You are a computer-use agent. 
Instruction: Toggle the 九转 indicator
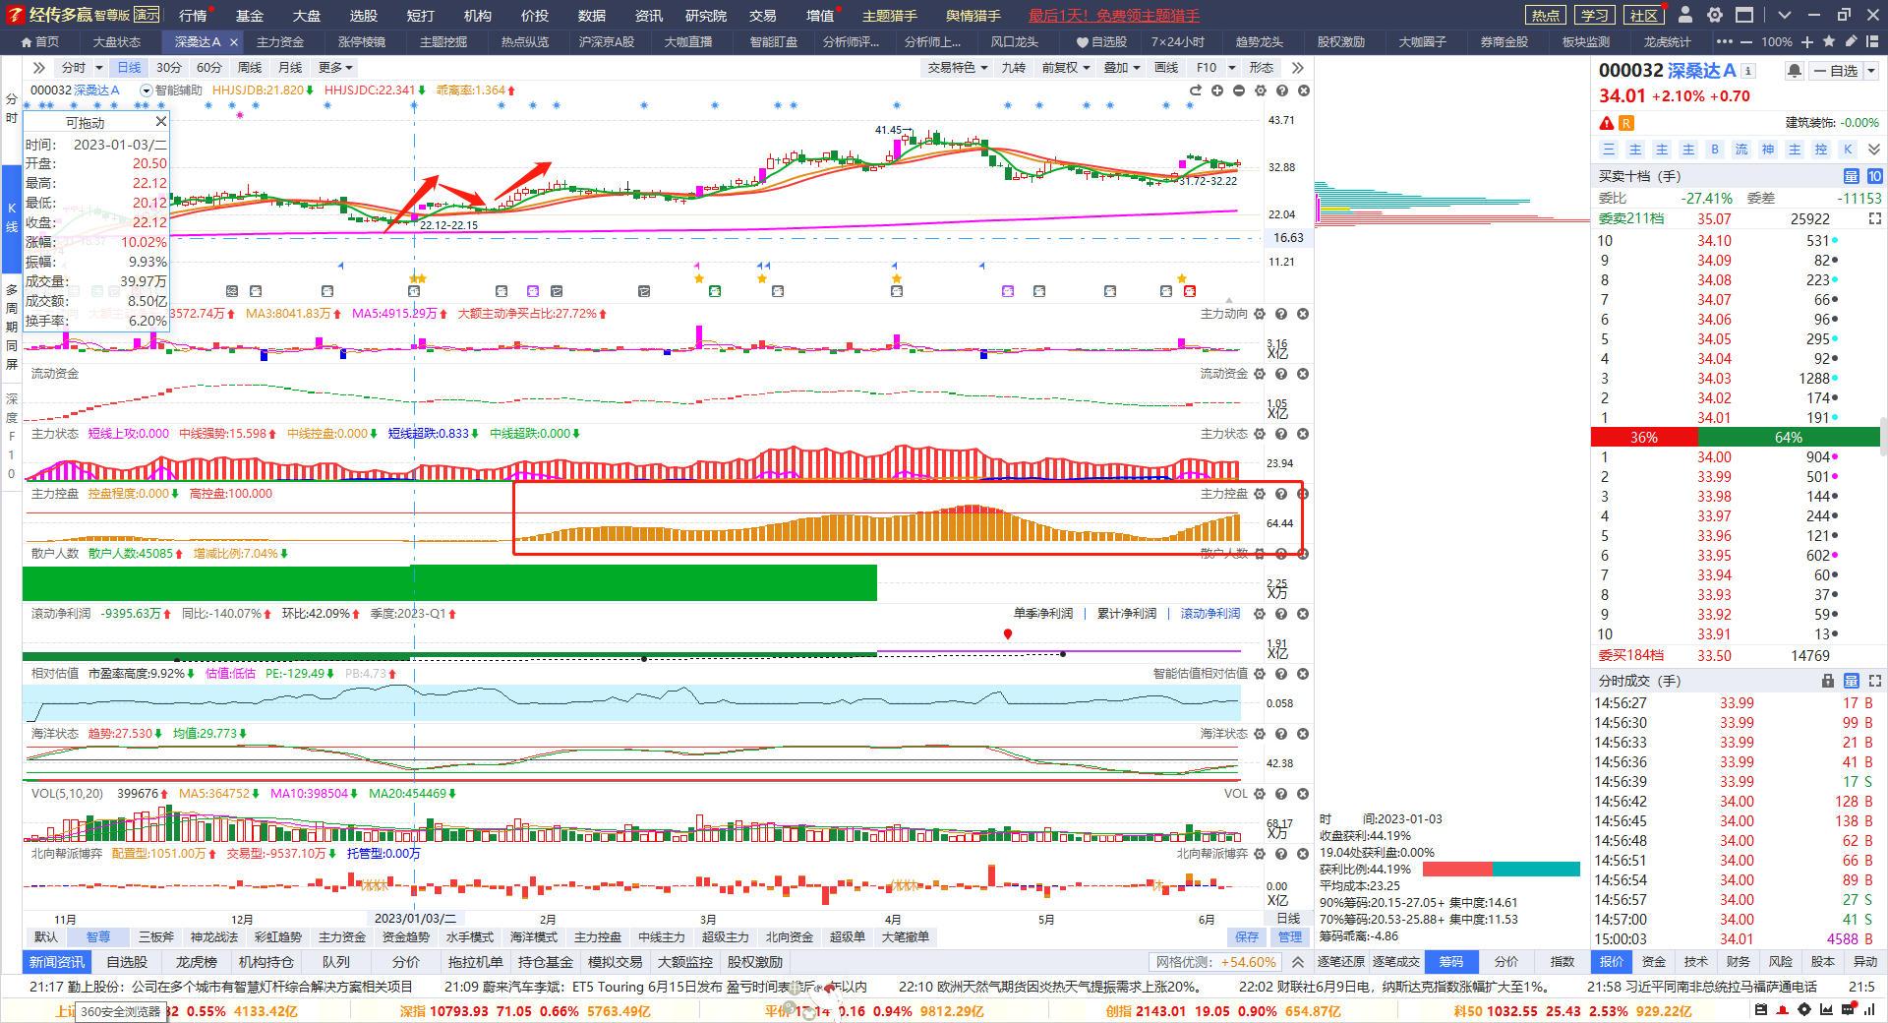coord(1014,68)
